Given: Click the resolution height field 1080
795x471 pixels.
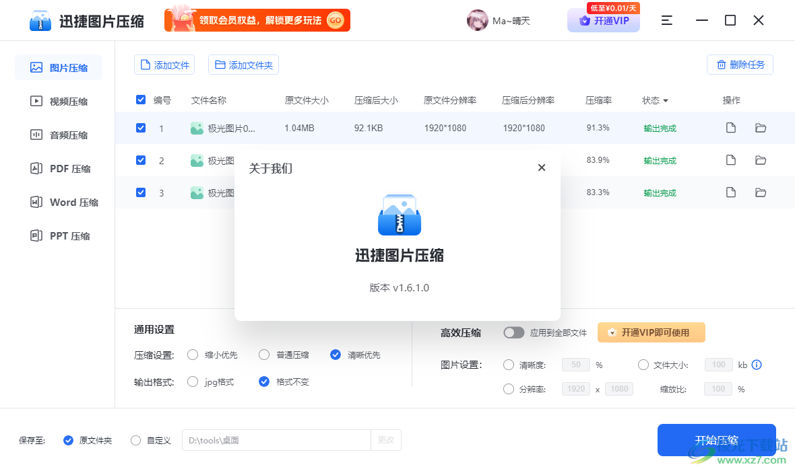Looking at the screenshot, I should (619, 389).
